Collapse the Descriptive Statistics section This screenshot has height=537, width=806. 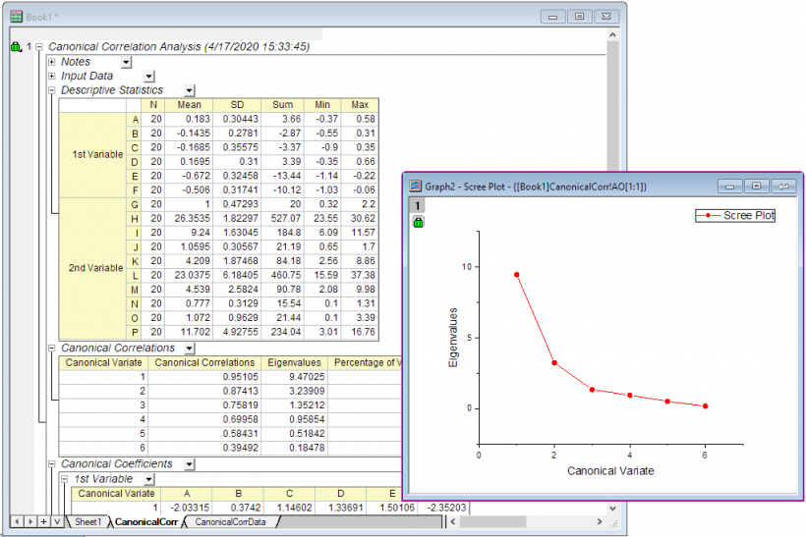[51, 90]
